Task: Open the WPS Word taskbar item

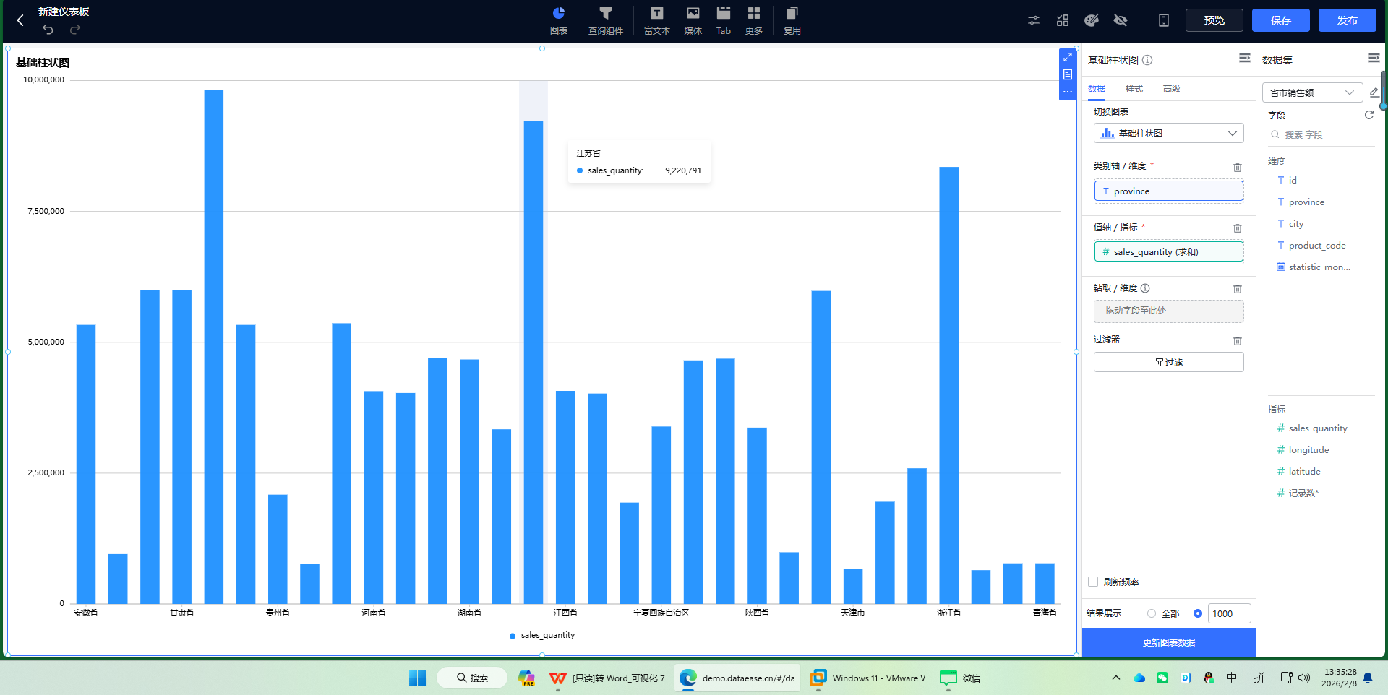Action: pos(607,678)
